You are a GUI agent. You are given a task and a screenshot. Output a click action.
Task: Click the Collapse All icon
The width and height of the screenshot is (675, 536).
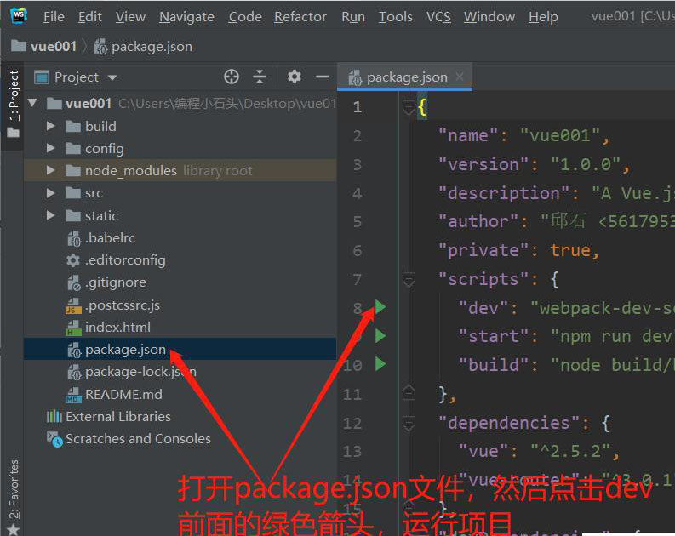(259, 77)
